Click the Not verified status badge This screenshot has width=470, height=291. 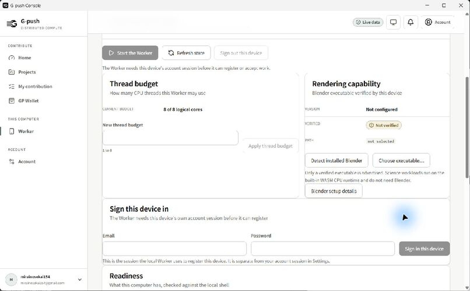[384, 125]
